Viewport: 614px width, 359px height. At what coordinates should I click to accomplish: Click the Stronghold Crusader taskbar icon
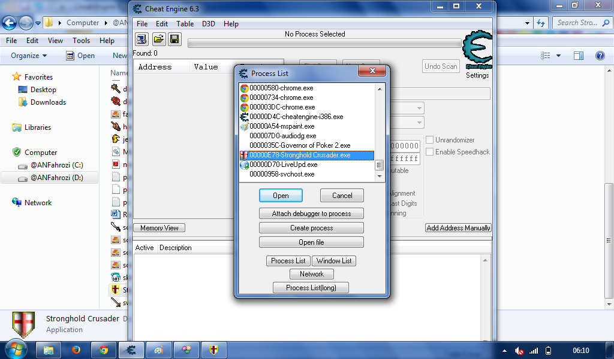214,350
